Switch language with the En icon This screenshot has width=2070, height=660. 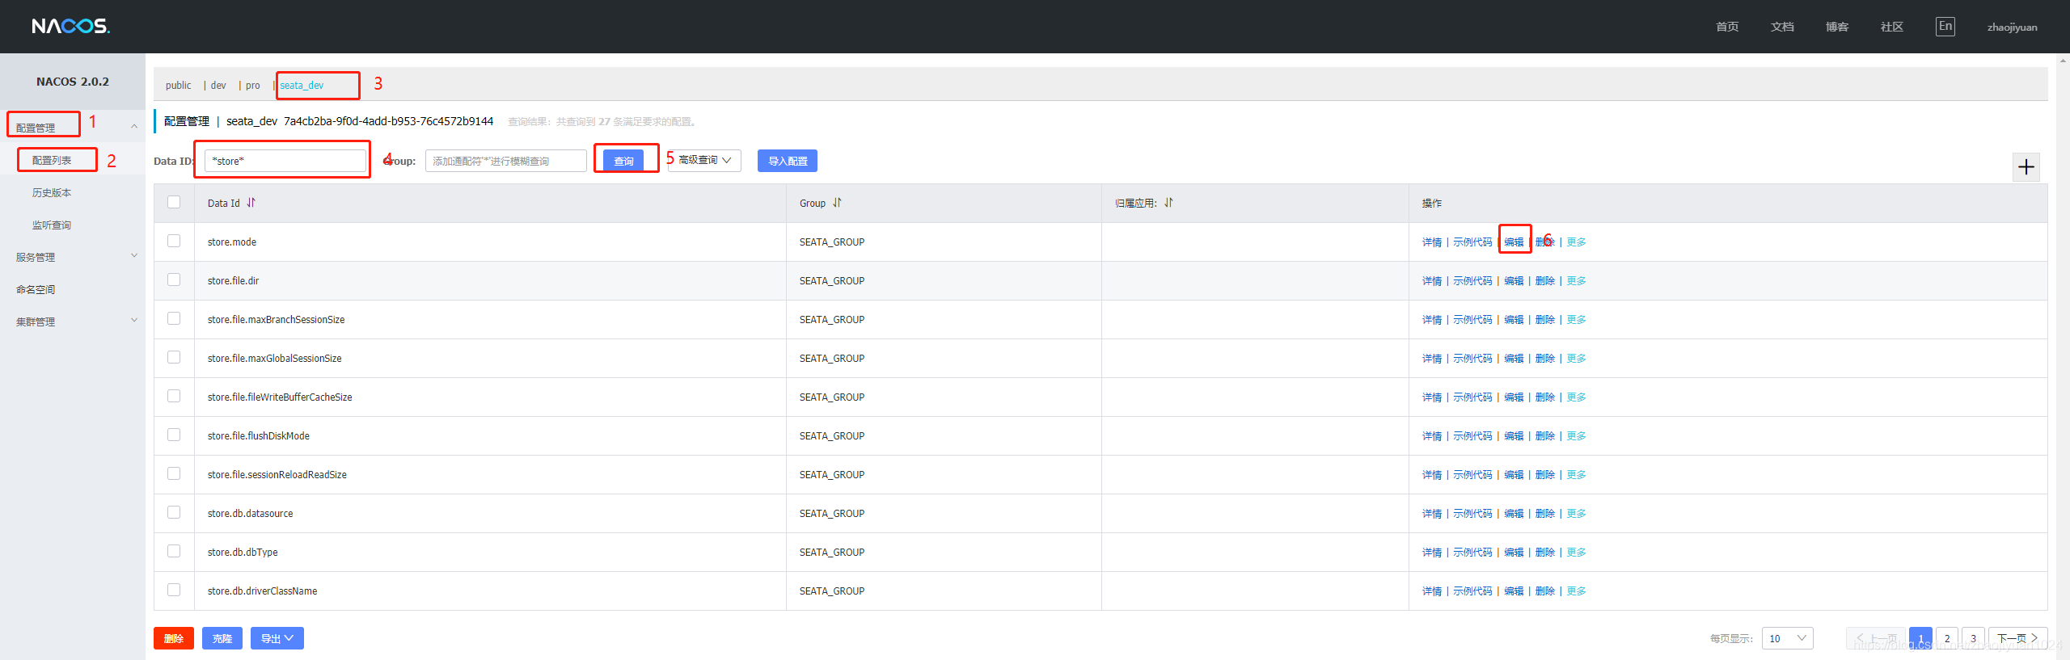click(1945, 26)
